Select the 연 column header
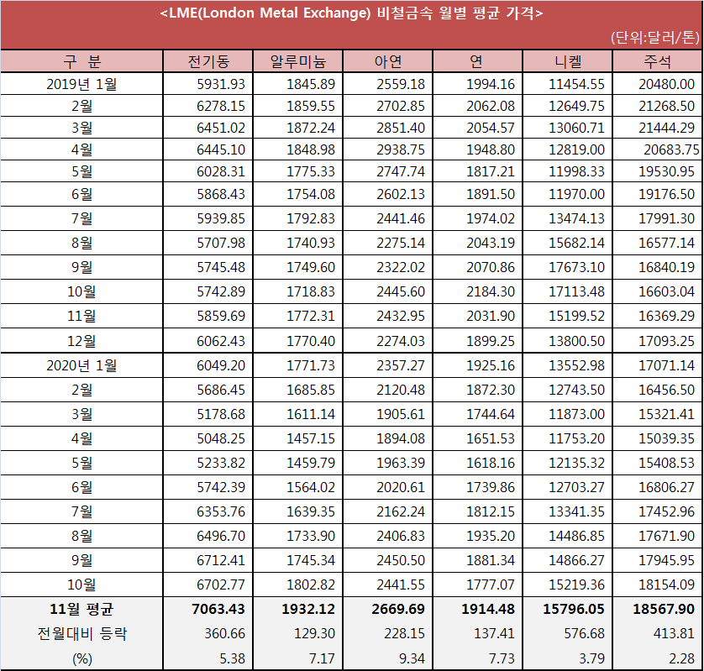This screenshot has width=704, height=671. tap(478, 61)
